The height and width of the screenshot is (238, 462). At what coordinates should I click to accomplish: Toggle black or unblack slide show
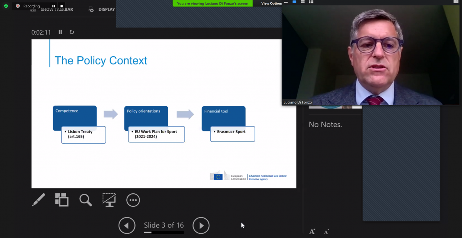coord(109,200)
